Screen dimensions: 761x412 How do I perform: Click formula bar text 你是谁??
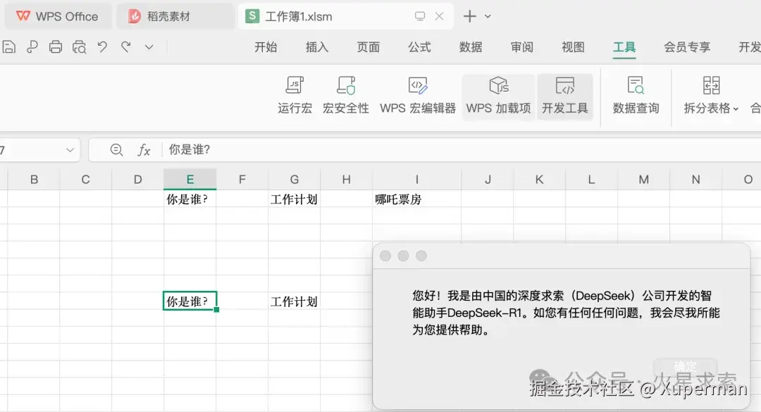pyautogui.click(x=190, y=149)
